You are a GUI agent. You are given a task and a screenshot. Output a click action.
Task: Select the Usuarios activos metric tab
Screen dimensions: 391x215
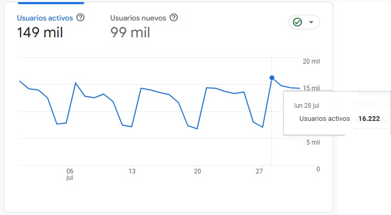tap(45, 18)
